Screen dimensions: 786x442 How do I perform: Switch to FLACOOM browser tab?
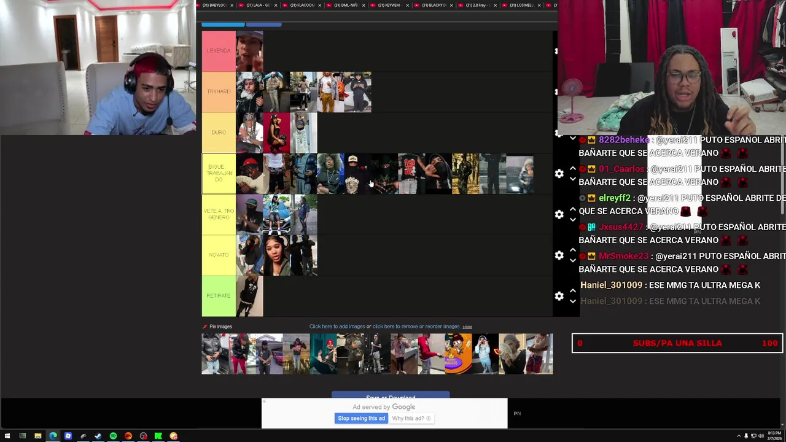click(302, 5)
